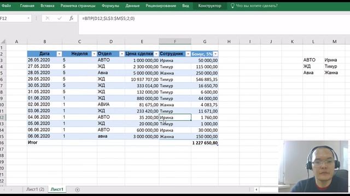Select column L header
This screenshot has height=196, width=350.
[x=313, y=41]
